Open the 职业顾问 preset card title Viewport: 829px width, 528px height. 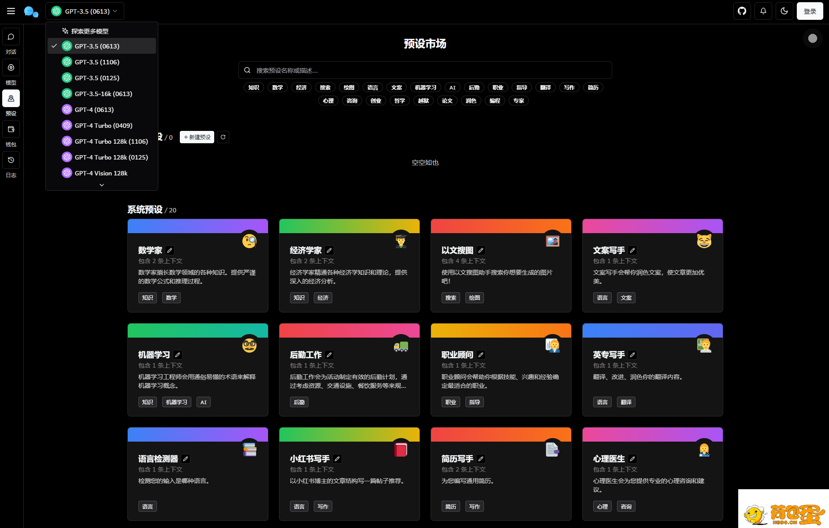[457, 355]
